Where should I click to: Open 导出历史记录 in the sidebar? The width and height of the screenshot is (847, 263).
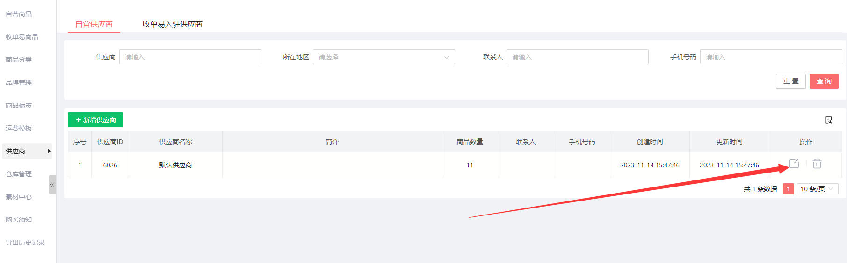25,242
